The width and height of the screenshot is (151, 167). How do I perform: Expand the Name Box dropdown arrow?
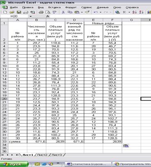point(31,16)
